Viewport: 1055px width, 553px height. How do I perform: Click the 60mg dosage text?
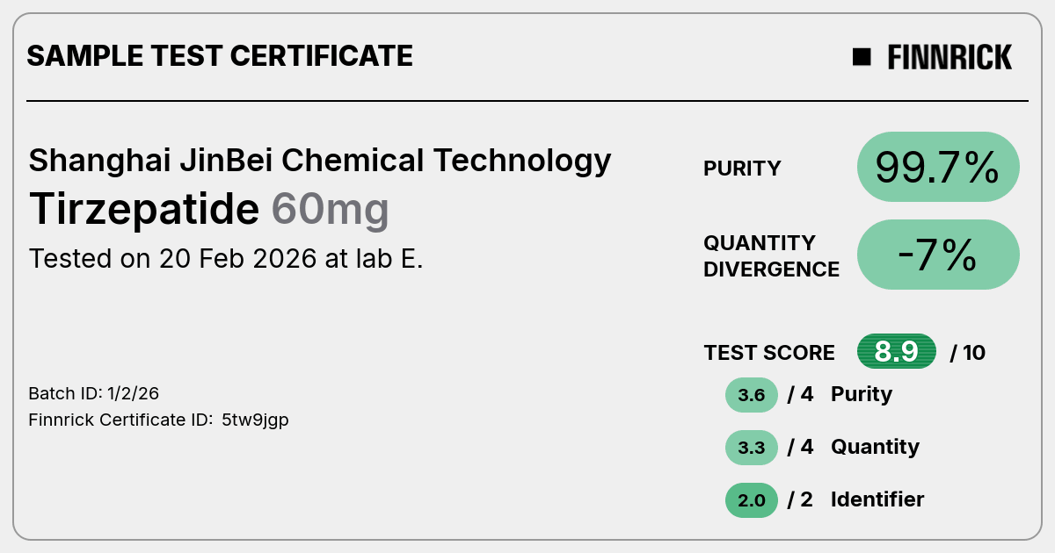[x=330, y=211]
